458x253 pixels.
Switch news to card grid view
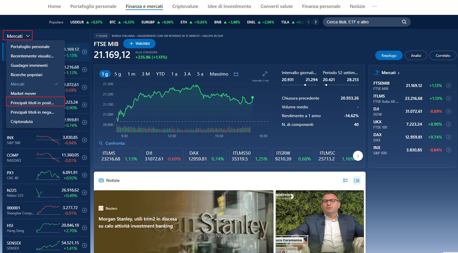pyautogui.click(x=357, y=180)
